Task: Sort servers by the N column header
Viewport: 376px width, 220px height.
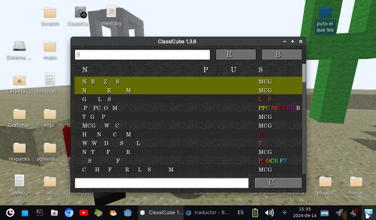Action: [85, 70]
